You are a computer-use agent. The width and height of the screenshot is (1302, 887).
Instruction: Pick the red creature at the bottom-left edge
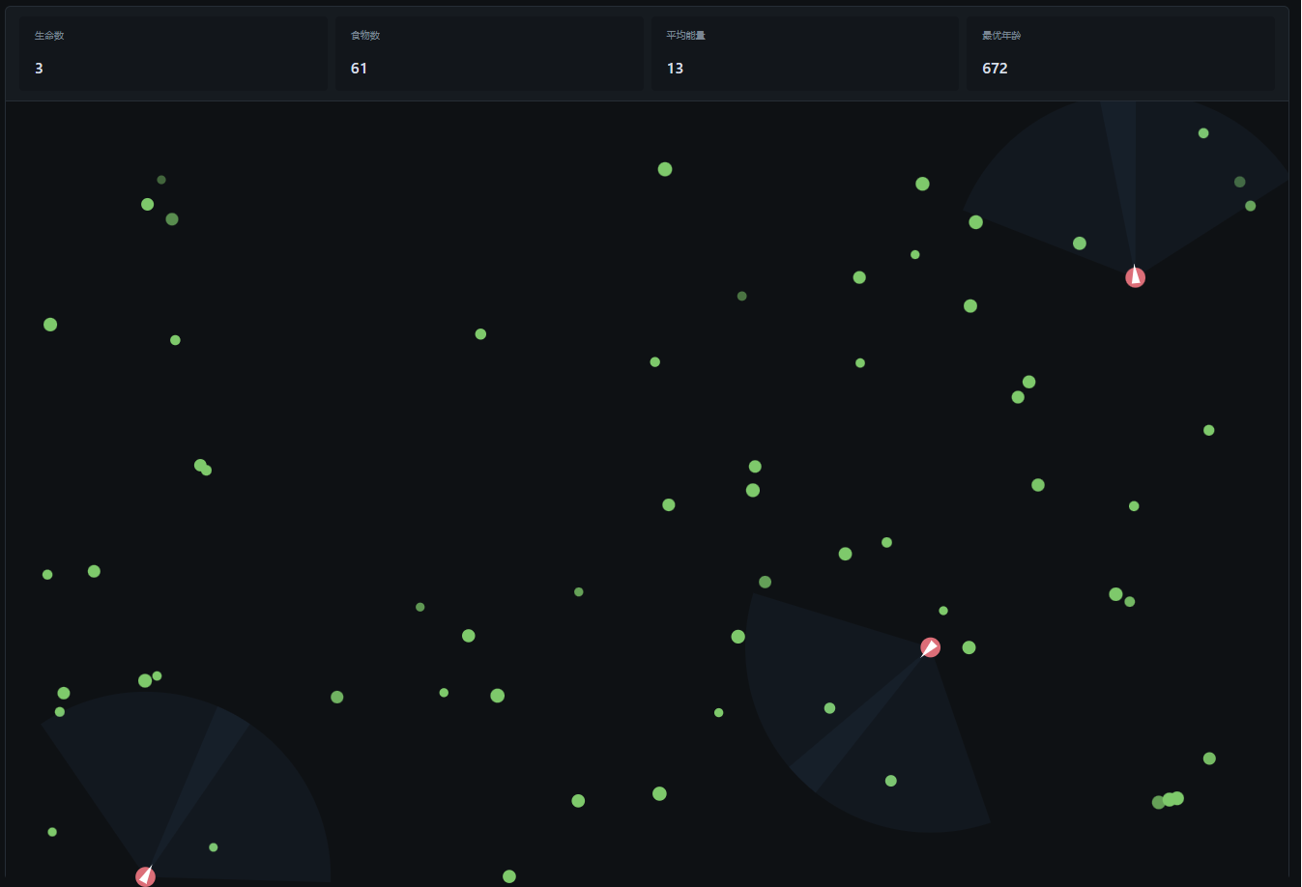point(146,876)
